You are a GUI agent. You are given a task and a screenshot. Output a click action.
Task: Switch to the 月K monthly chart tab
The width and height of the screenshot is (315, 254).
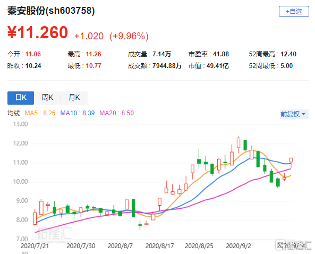tap(74, 98)
